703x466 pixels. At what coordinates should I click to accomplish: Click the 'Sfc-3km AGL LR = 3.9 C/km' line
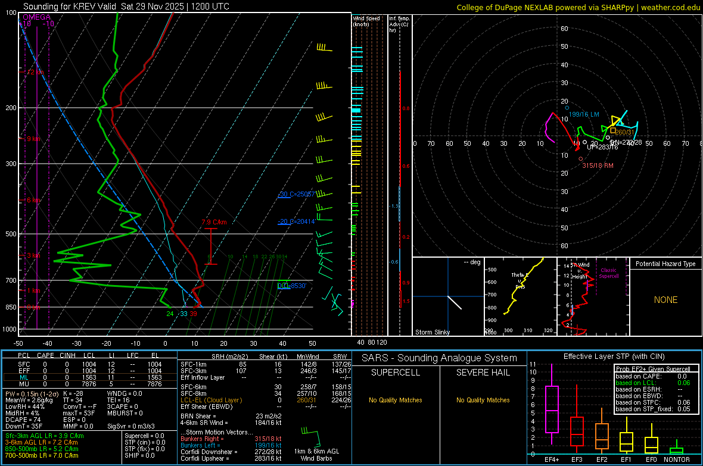tap(45, 436)
